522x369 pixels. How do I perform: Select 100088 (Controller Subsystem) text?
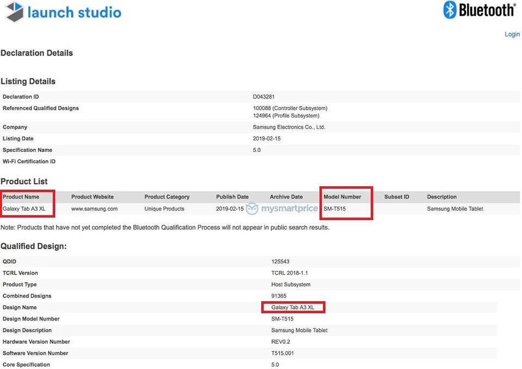290,108
